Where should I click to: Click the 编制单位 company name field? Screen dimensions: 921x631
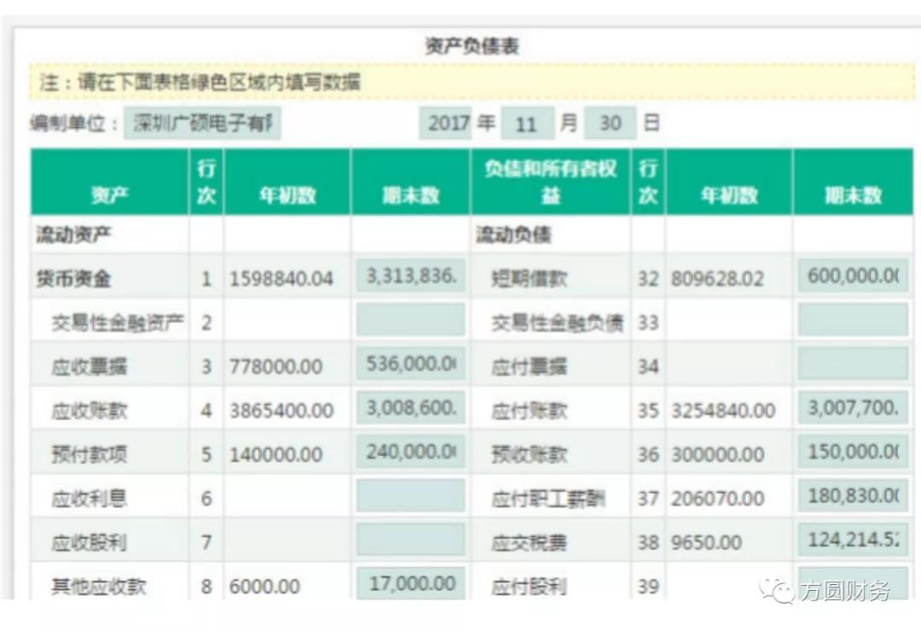coord(202,124)
